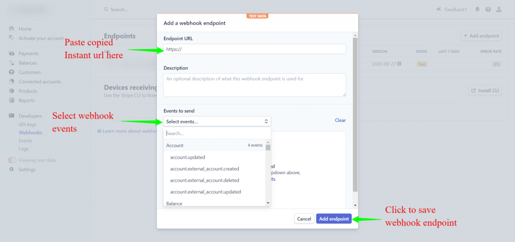Click the Feedback megaphone icon
This screenshot has width=515, height=242.
pos(439,10)
